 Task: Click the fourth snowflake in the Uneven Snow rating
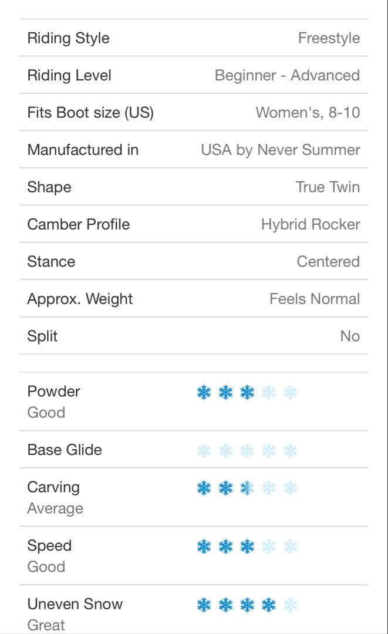pos(269,605)
